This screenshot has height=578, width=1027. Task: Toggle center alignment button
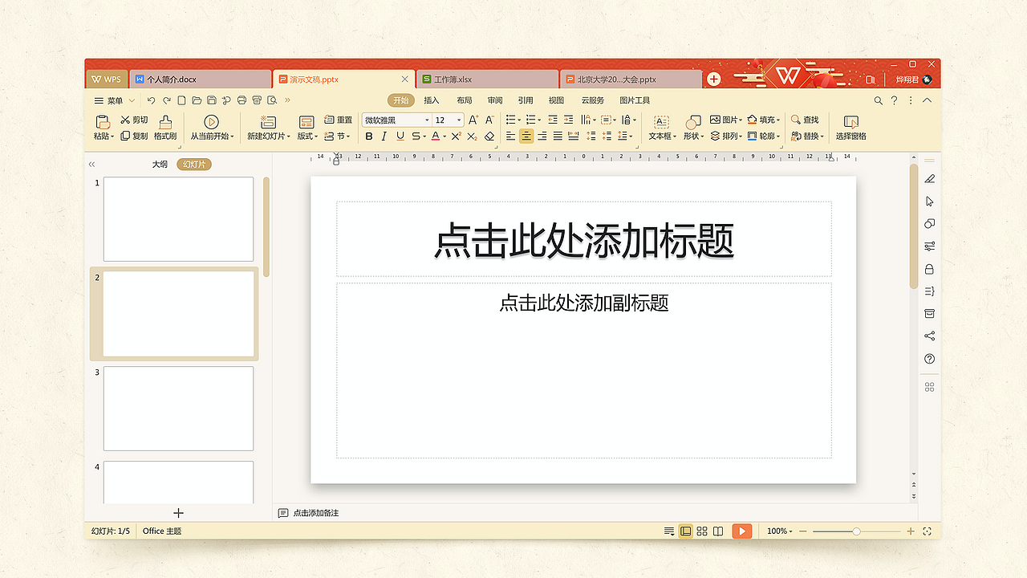526,136
